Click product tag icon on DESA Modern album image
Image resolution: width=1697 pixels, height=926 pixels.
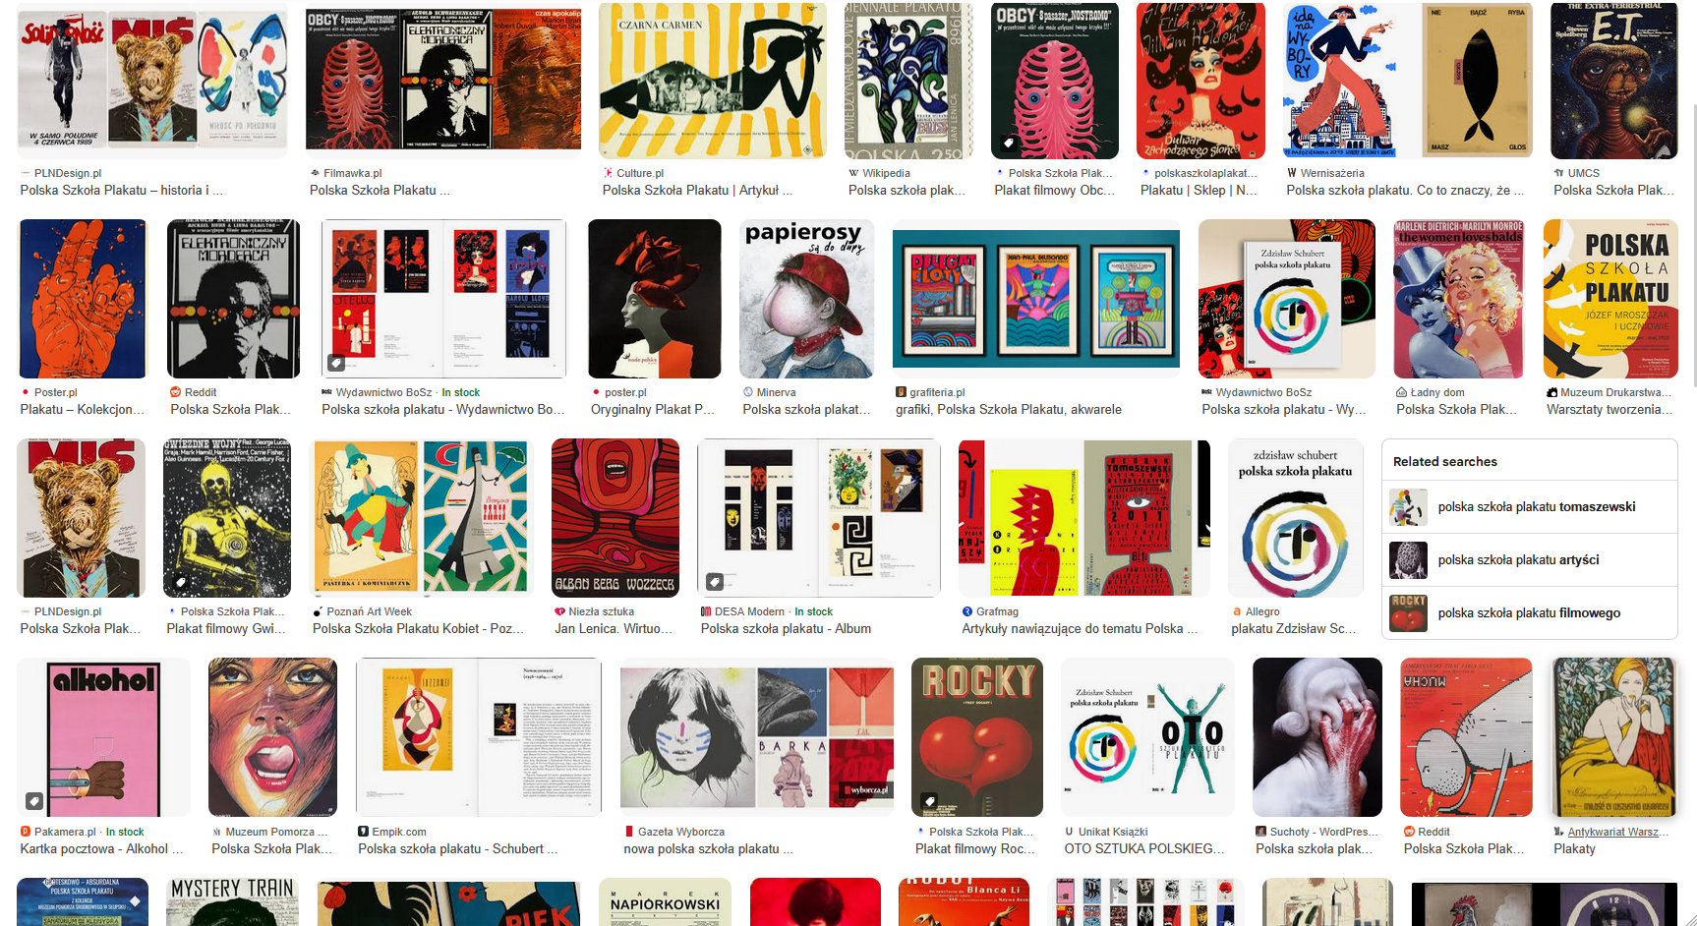coord(715,582)
